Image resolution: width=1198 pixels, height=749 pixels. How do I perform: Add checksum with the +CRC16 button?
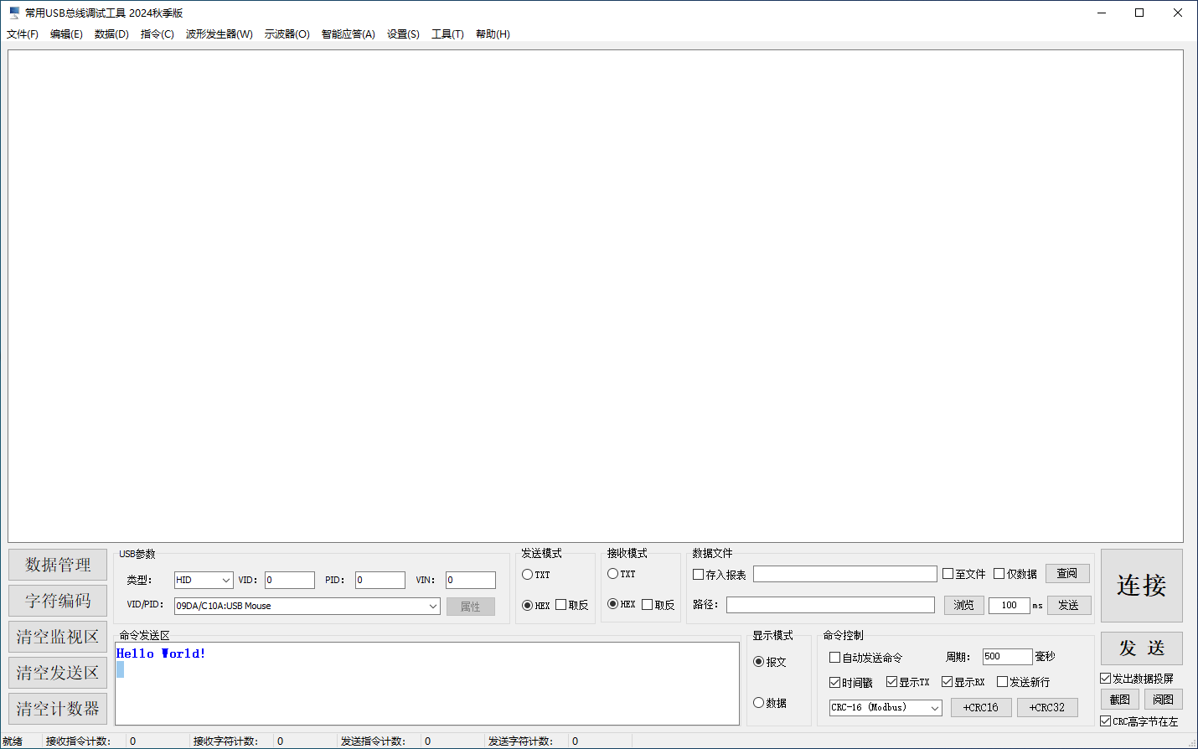coord(980,708)
